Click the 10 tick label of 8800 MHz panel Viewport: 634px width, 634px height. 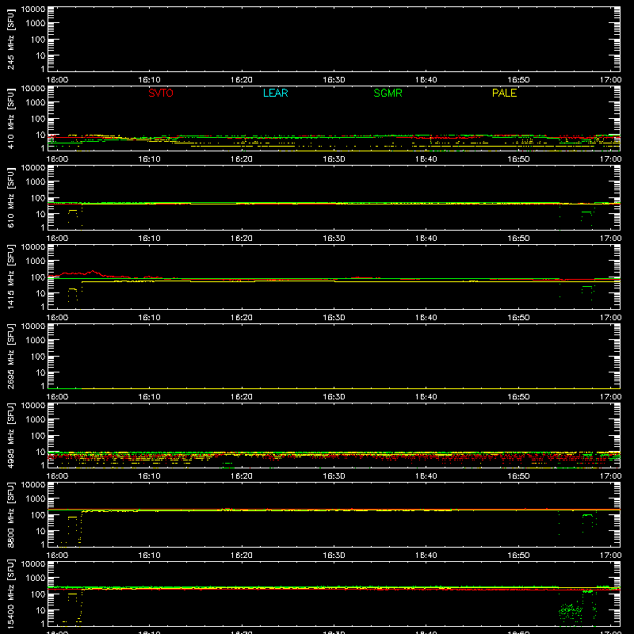pyautogui.click(x=40, y=531)
